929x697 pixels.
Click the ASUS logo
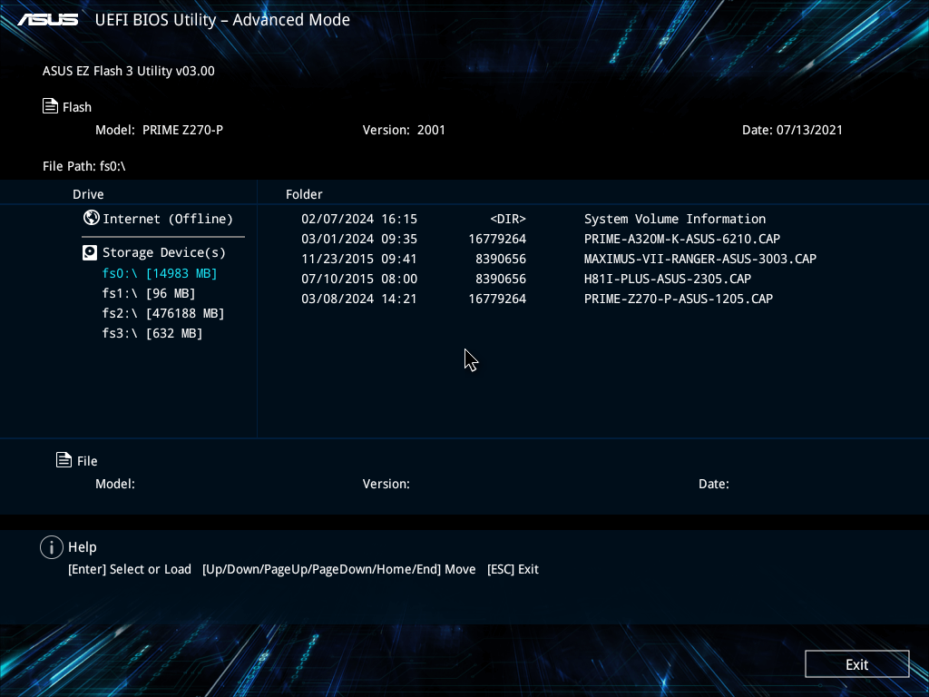click(x=48, y=20)
